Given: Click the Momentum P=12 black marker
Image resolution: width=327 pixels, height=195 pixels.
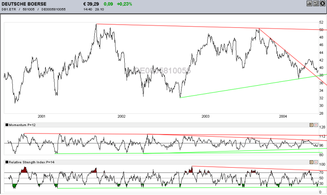Looking at the screenshot, I should click(7, 125).
